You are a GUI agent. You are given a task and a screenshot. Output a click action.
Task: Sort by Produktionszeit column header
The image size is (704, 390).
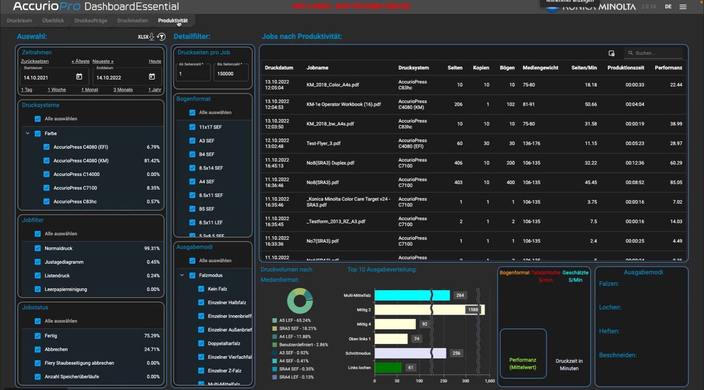626,68
